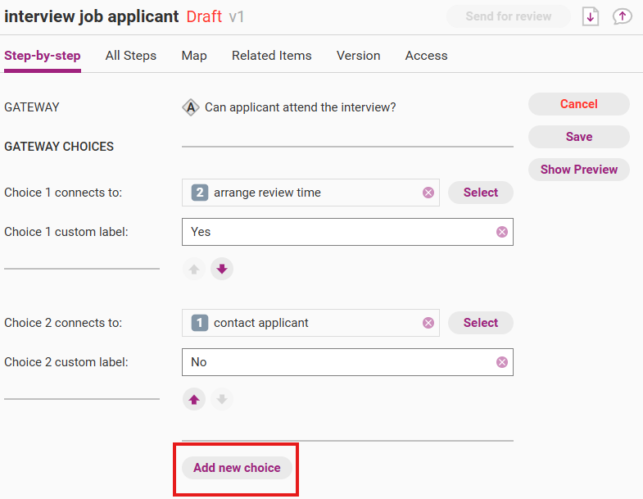Move Choice 1 down with arrow
Screen dimensions: 643x499
tap(222, 269)
